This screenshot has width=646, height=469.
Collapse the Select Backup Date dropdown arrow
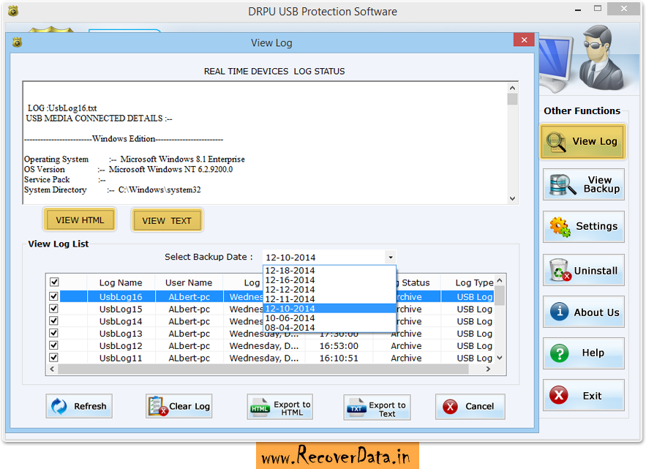(390, 257)
